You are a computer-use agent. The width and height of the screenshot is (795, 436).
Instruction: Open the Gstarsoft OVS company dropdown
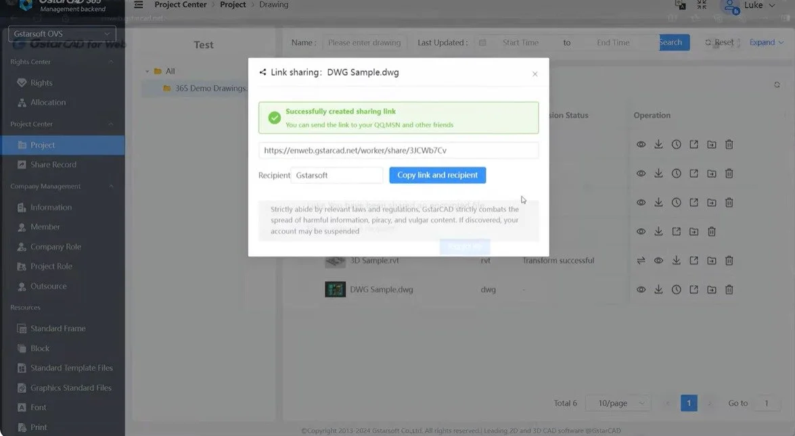[62, 34]
